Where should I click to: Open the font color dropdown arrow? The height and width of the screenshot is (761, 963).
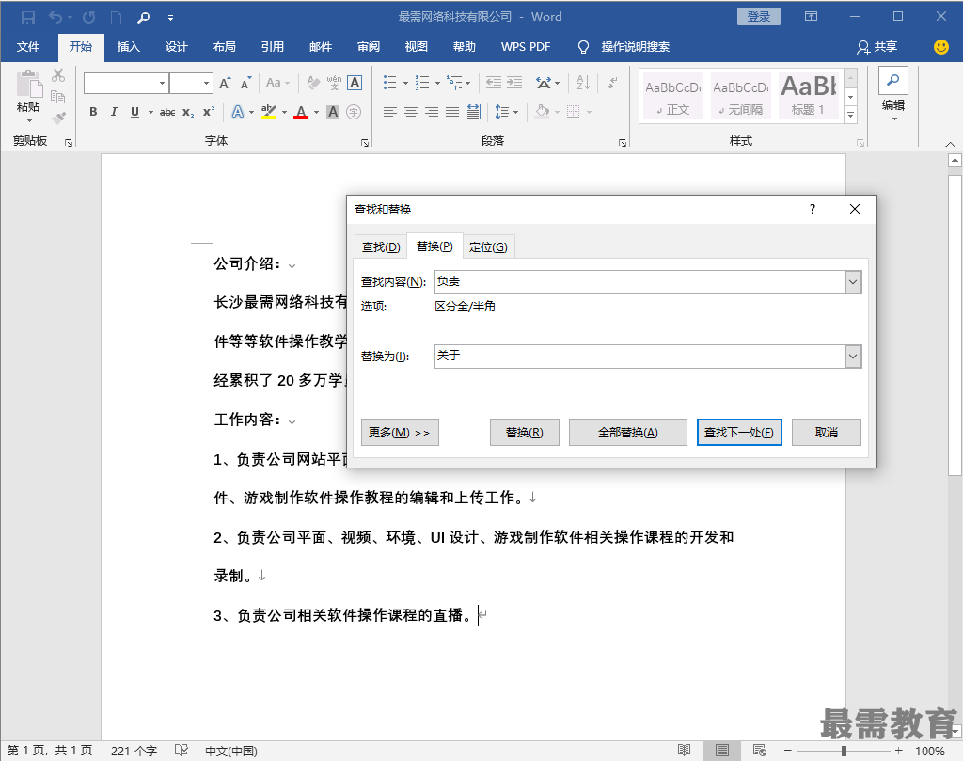click(316, 112)
